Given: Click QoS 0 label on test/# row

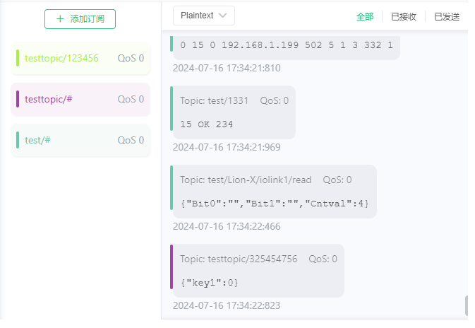Looking at the screenshot, I should pos(131,140).
